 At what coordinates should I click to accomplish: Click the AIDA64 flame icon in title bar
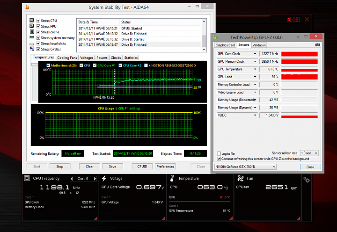pyautogui.click(x=27, y=7)
